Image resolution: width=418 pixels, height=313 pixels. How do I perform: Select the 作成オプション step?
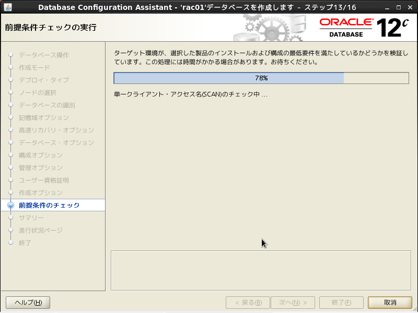click(x=41, y=192)
